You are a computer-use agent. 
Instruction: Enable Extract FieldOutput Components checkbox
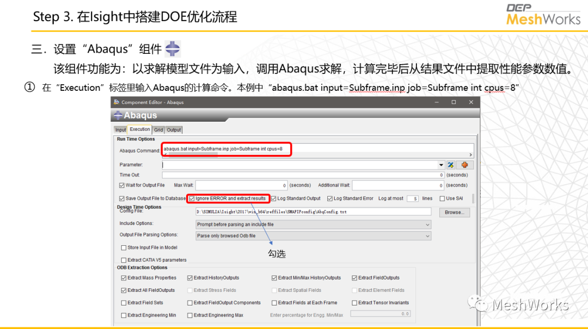pyautogui.click(x=190, y=303)
